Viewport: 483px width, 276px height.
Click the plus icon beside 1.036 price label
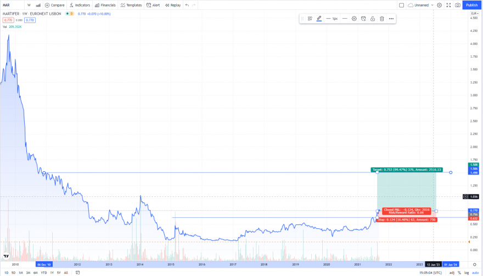pyautogui.click(x=465, y=196)
